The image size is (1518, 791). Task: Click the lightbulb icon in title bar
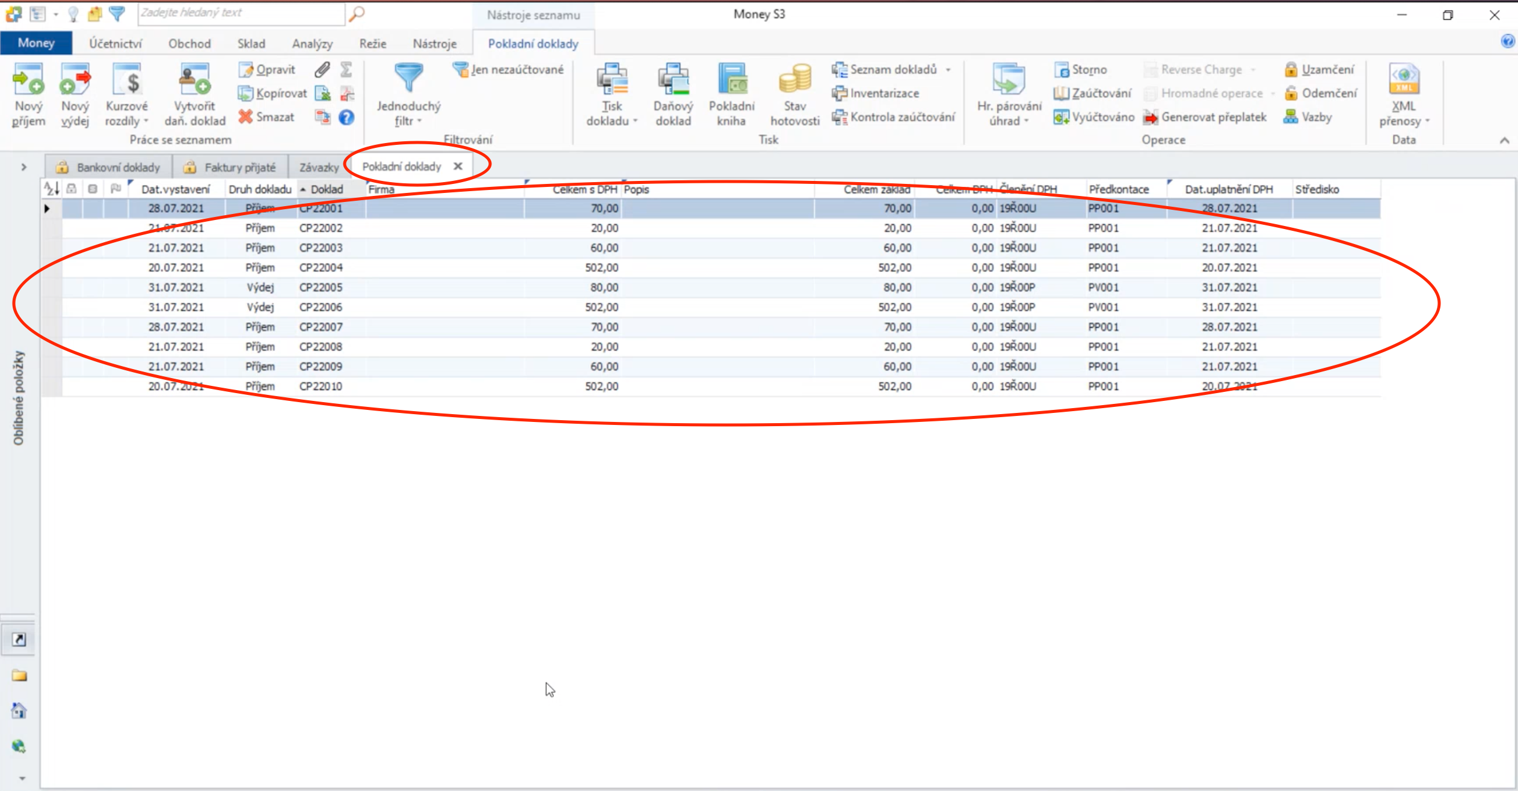(x=73, y=13)
